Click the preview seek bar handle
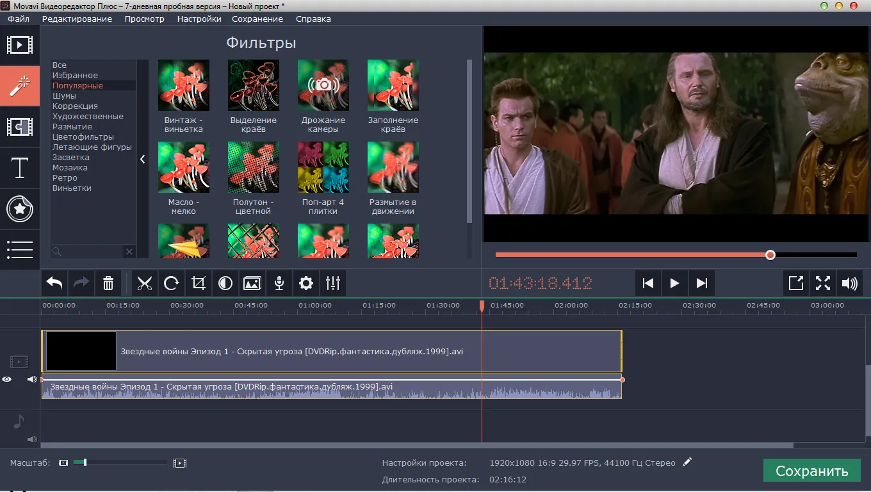The height and width of the screenshot is (492, 871). 770,255
